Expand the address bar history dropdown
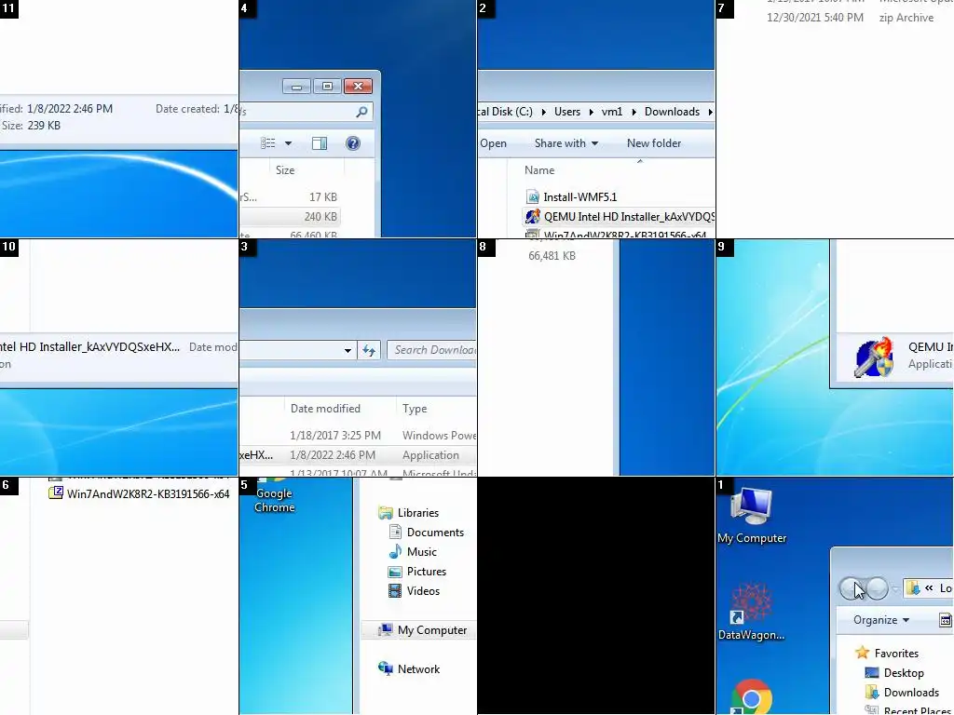The width and height of the screenshot is (954, 715). [348, 350]
